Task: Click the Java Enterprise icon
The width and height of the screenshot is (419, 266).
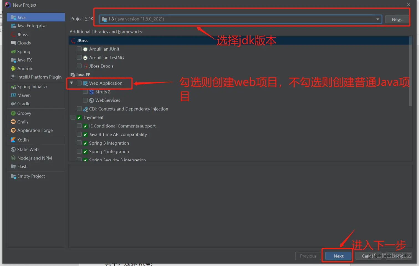Action: point(13,26)
